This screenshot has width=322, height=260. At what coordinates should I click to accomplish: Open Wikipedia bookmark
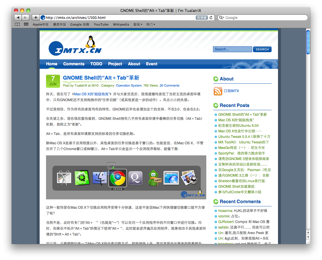coord(121,24)
